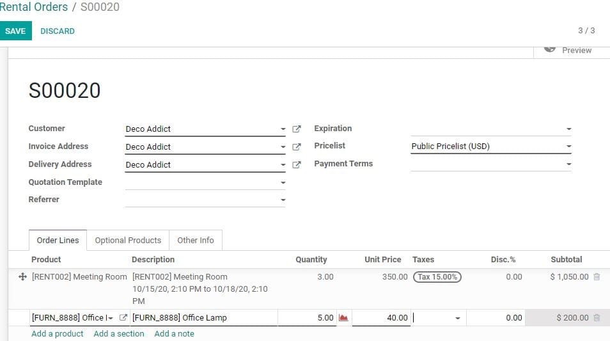This screenshot has height=341, width=610.
Task: Switch to the Other Info tab
Action: 196,240
